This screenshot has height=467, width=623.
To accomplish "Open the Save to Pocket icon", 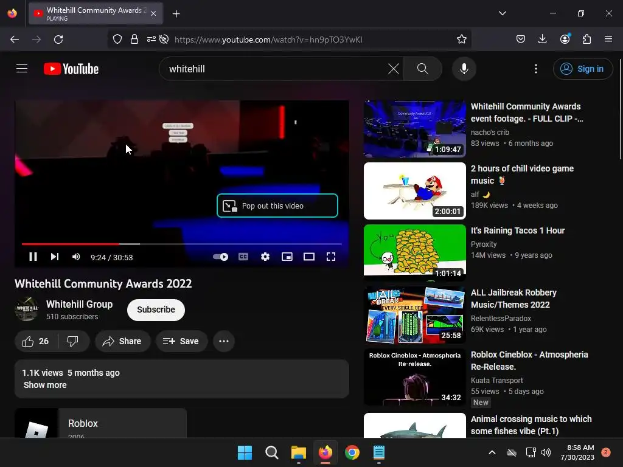I will [521, 39].
